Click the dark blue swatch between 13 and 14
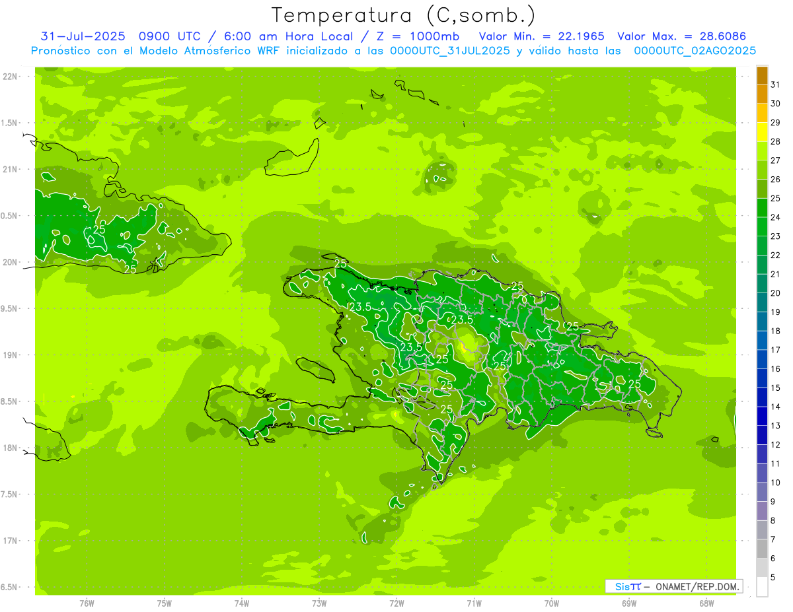 tap(763, 416)
